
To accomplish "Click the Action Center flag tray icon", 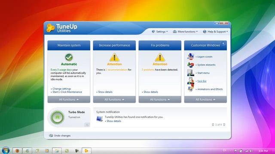I will click(x=236, y=151).
